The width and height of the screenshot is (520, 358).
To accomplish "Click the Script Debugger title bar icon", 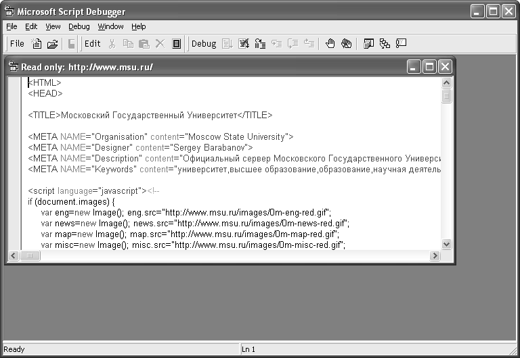I will coord(10,11).
